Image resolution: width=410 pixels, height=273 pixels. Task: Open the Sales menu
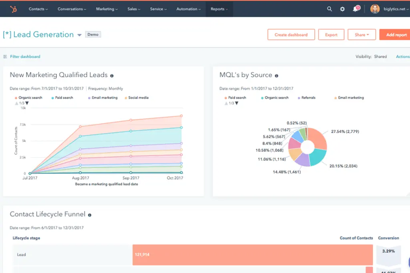coord(134,9)
